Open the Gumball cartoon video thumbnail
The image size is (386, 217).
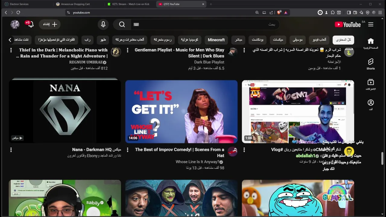point(298,198)
